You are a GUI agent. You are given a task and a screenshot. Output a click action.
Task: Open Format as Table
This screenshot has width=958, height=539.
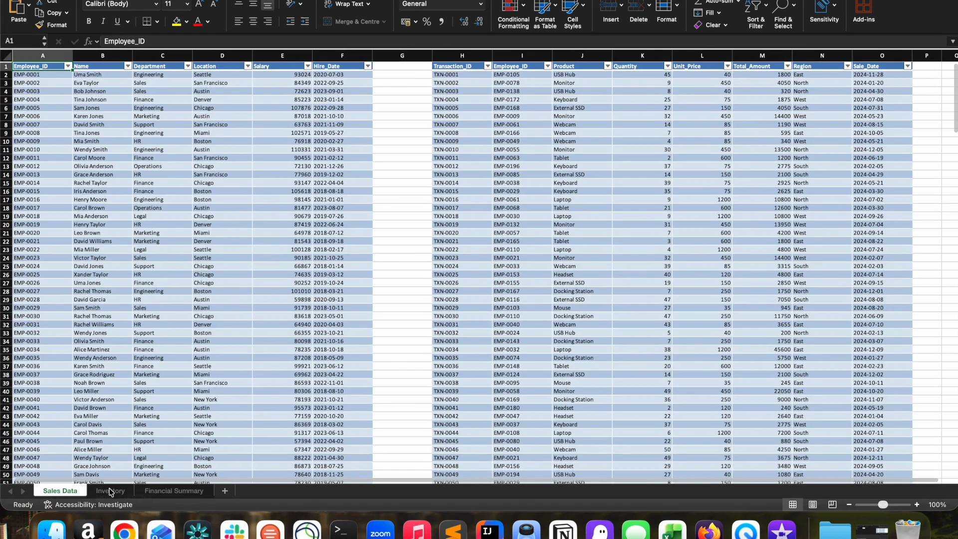[544, 15]
